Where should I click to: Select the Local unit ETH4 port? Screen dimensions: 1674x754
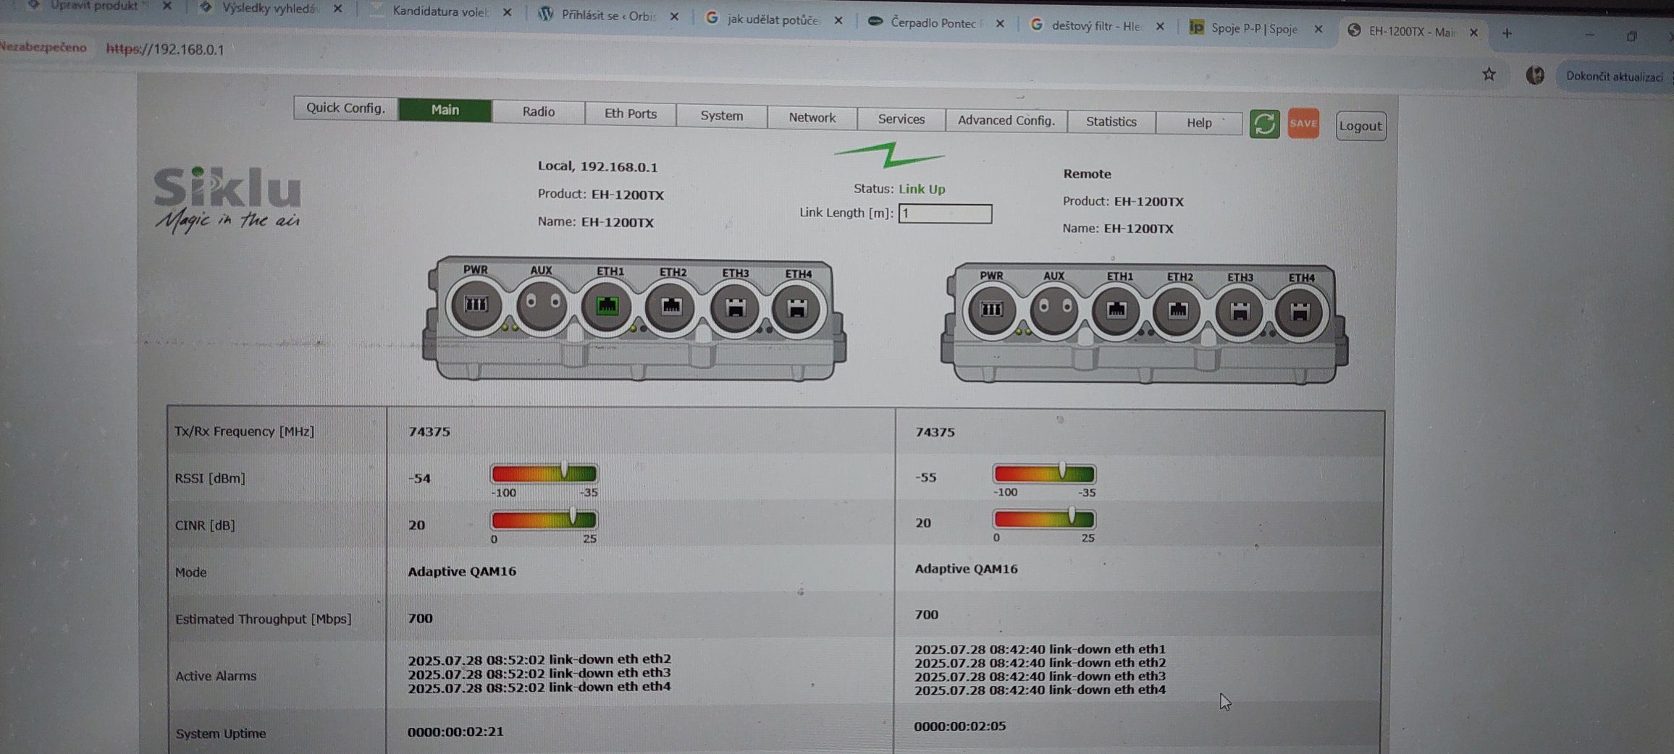[796, 310]
